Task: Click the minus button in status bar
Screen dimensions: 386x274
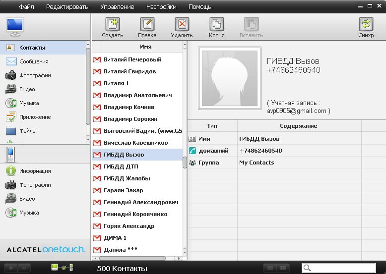Action: point(24,268)
